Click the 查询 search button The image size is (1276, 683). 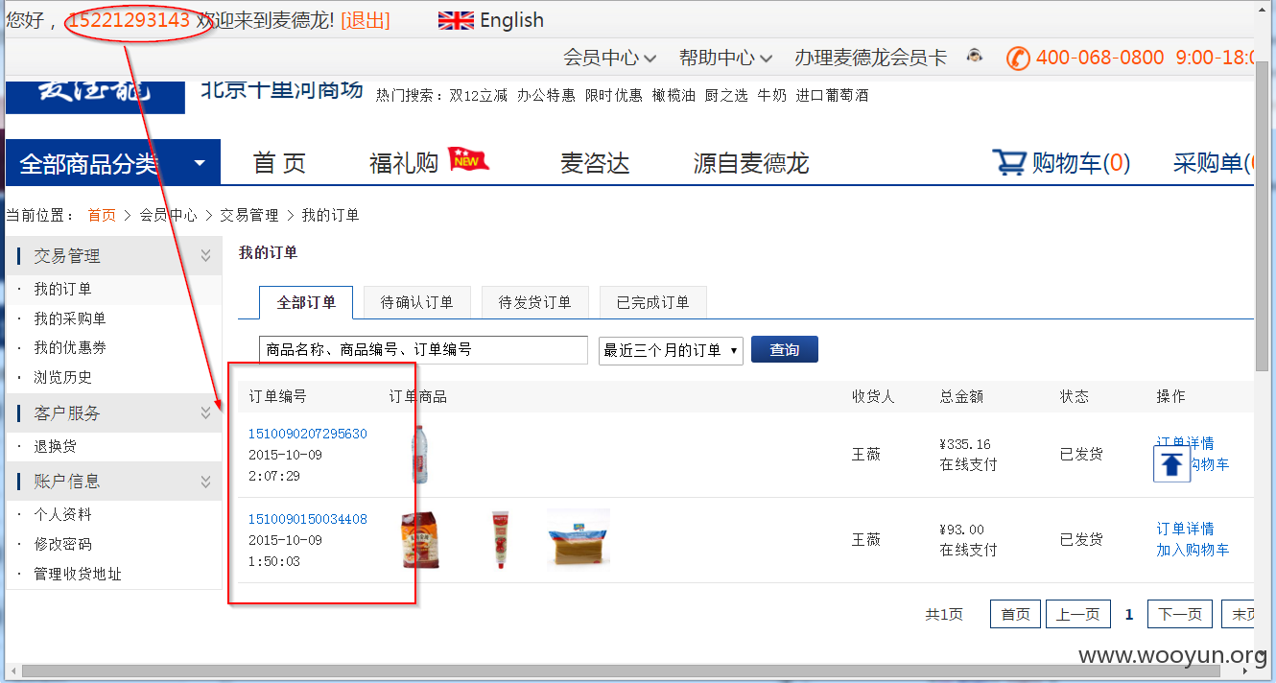point(785,349)
